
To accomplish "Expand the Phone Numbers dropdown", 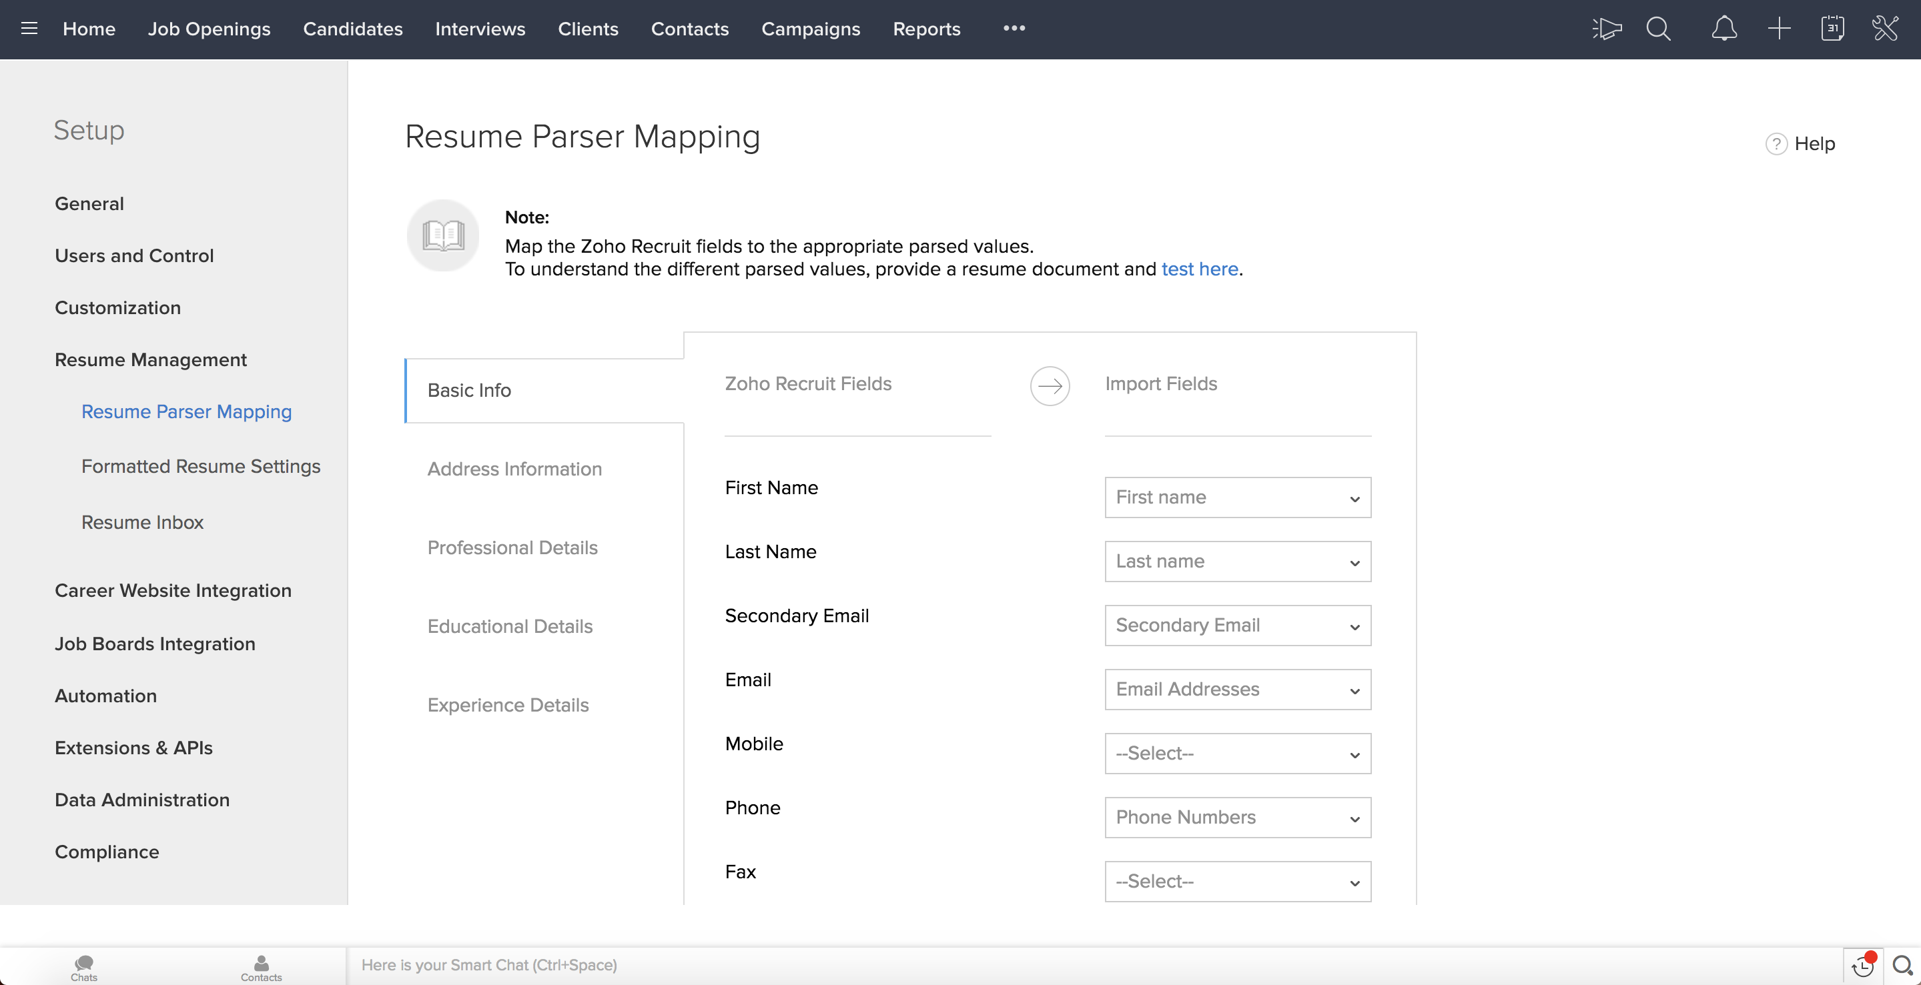I will [x=1237, y=818].
